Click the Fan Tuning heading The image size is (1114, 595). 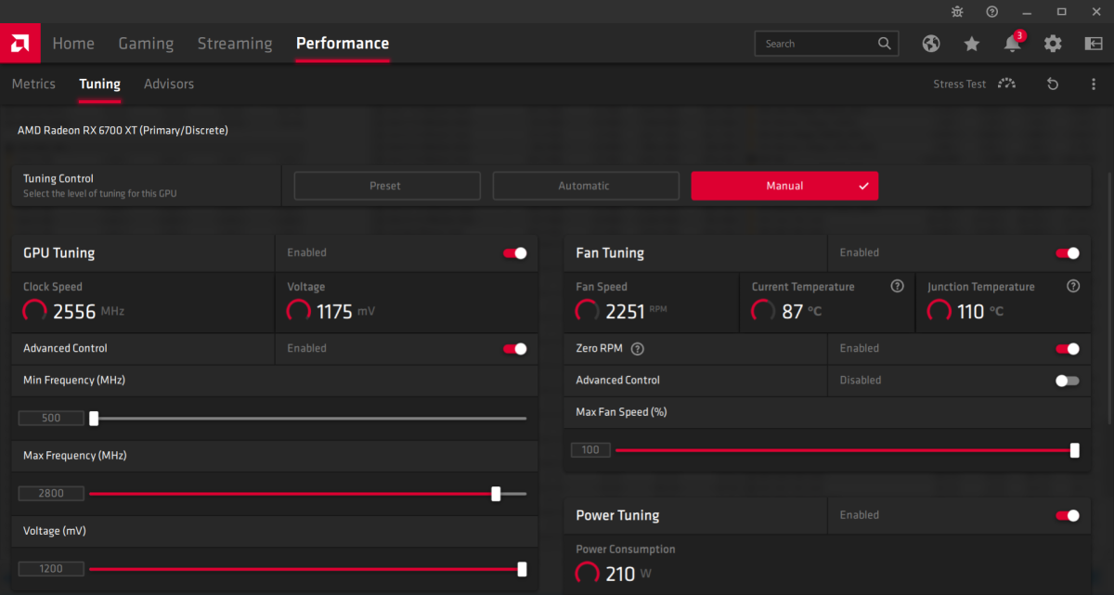[x=610, y=252]
